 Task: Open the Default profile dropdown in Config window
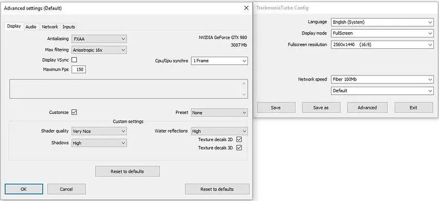point(382,91)
